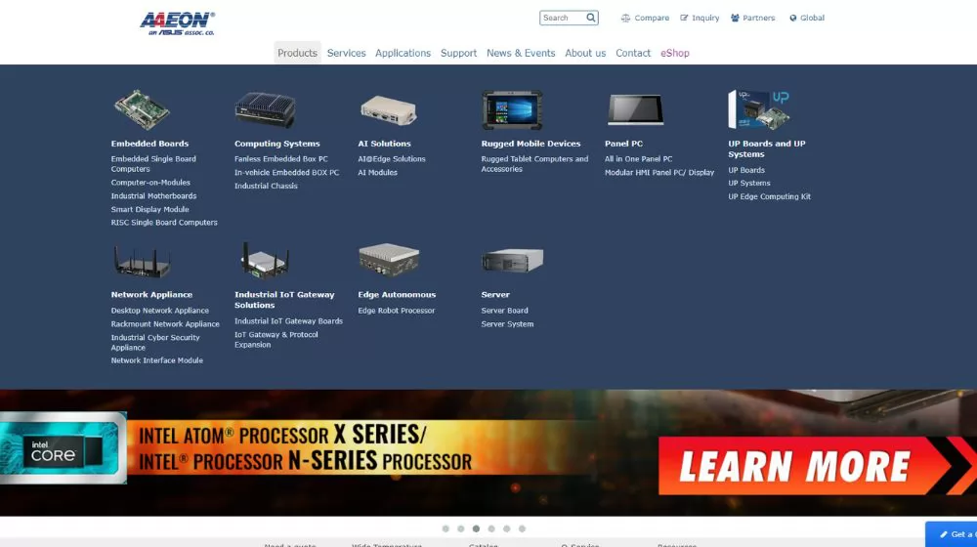Select the fourth carousel dot

491,528
